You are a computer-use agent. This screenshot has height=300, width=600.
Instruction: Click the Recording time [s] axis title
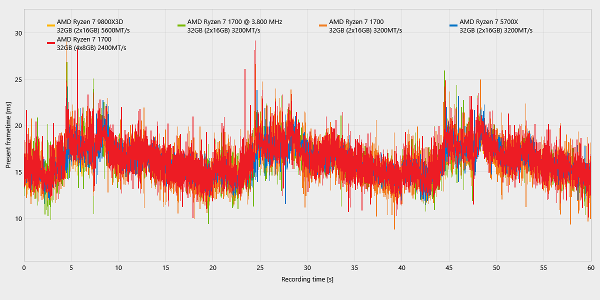pyautogui.click(x=307, y=279)
